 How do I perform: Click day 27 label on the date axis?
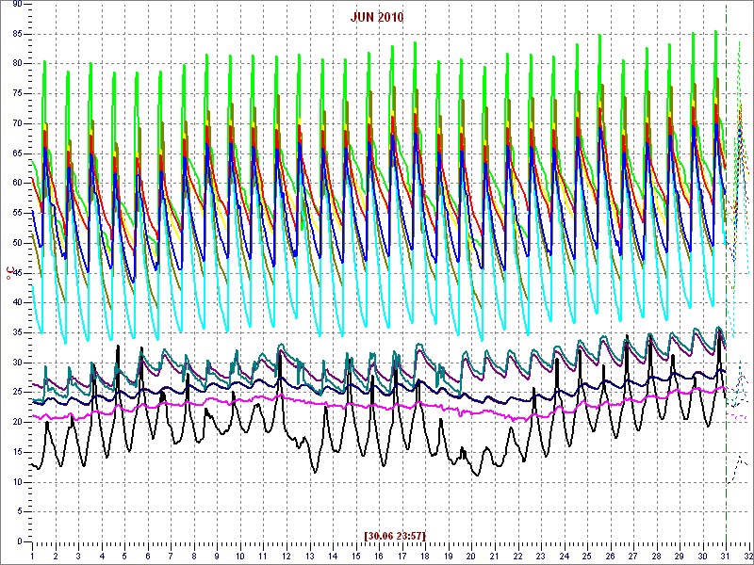(x=633, y=556)
